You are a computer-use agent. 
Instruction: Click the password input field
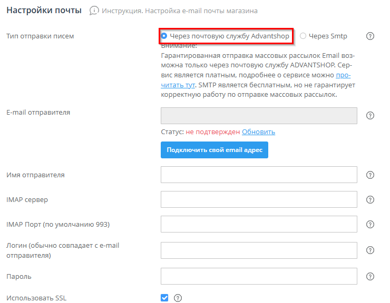(x=259, y=276)
